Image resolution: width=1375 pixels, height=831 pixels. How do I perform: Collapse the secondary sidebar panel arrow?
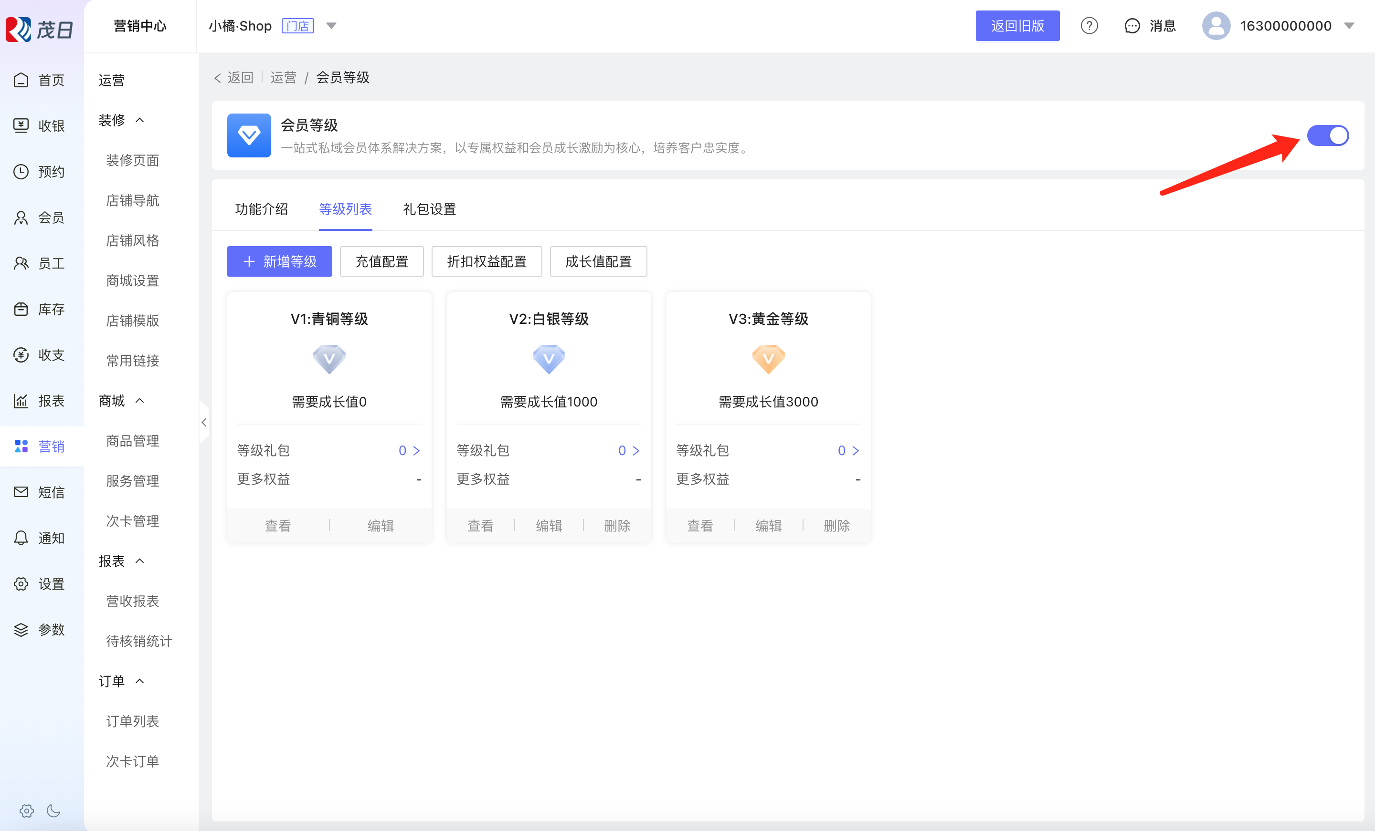204,422
